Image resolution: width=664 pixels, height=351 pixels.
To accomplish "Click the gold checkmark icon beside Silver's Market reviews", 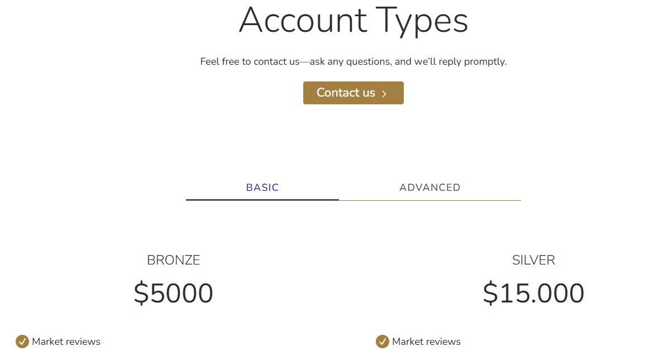I will (383, 341).
